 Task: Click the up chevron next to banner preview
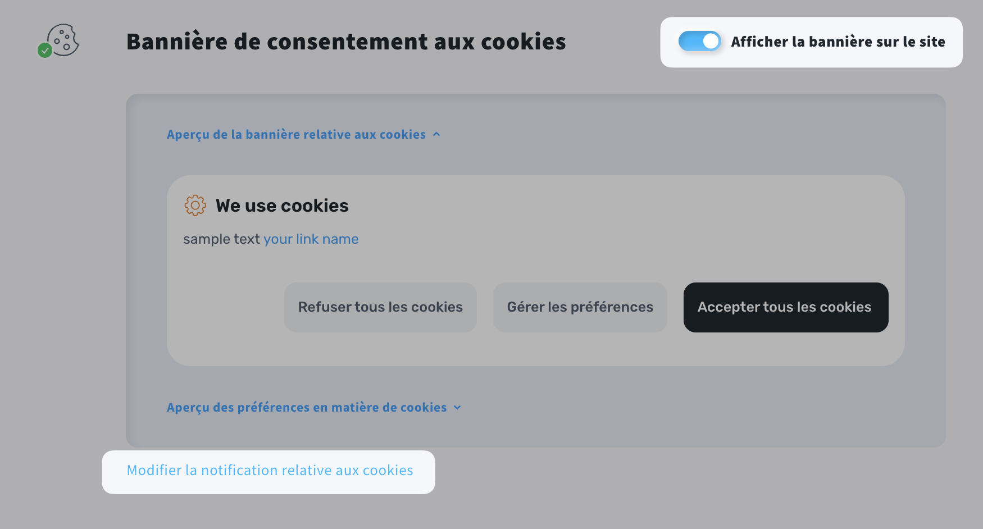[x=436, y=135]
